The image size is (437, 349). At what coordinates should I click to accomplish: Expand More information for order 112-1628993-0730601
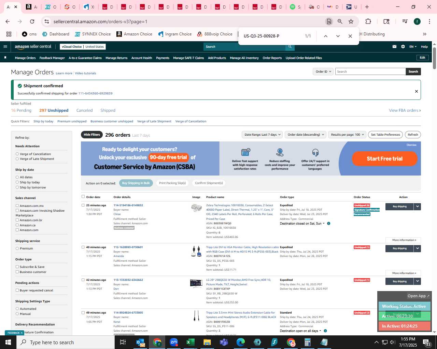[403, 273]
